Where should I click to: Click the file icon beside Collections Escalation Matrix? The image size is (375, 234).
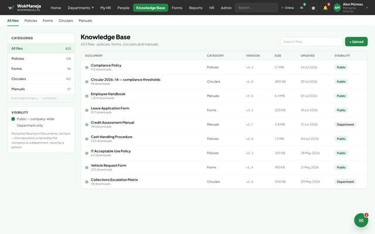point(87,182)
